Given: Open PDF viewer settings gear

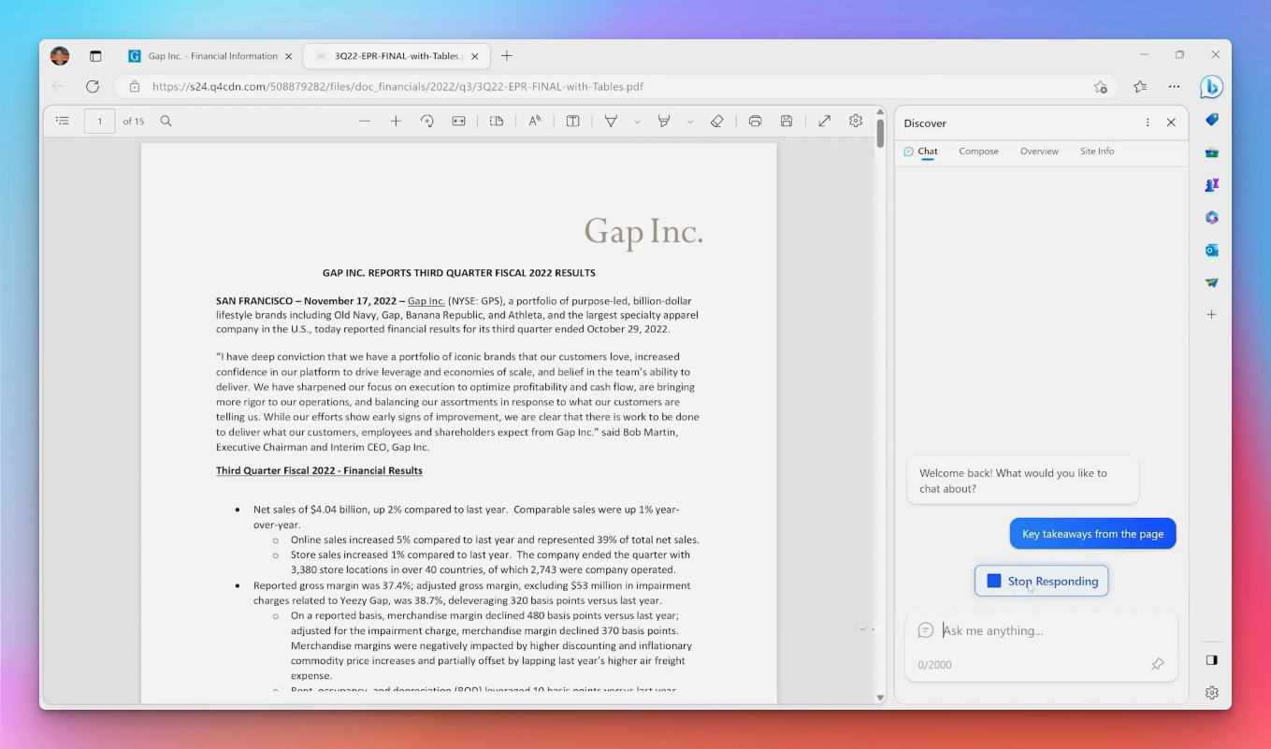Looking at the screenshot, I should click(x=856, y=121).
